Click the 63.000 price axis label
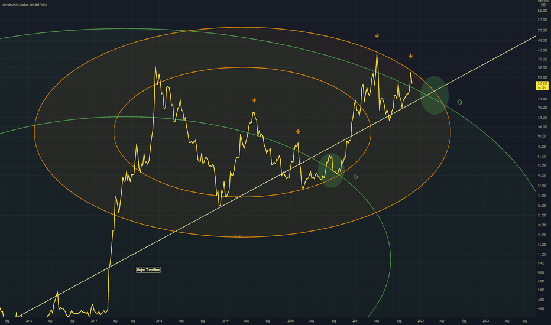 coord(543,157)
